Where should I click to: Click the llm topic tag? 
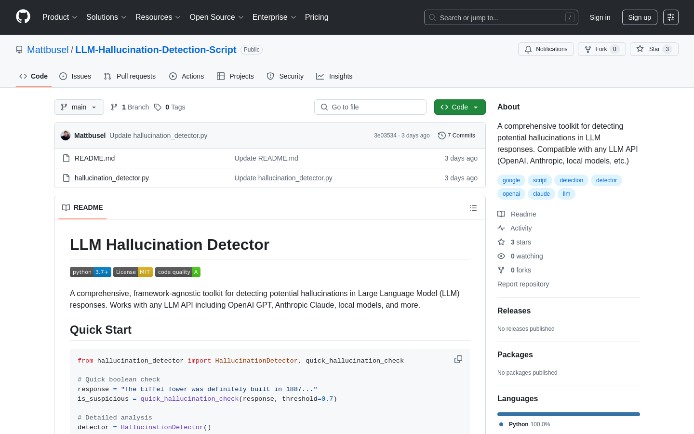[x=567, y=194]
